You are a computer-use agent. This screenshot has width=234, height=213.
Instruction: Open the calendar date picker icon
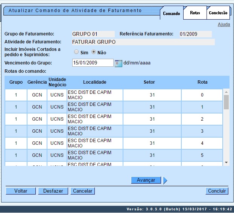pyautogui.click(x=119, y=63)
